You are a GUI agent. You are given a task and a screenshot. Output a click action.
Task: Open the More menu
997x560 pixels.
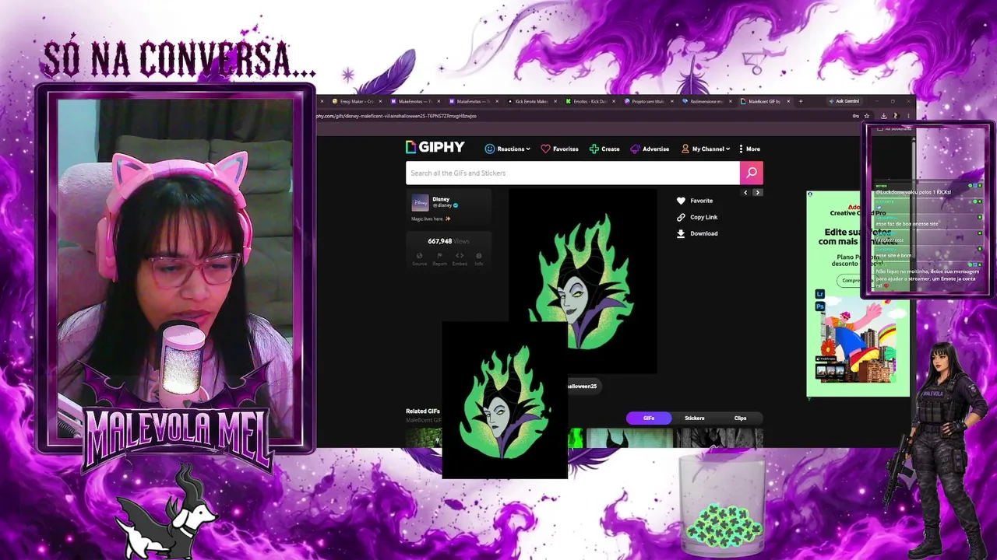click(749, 149)
